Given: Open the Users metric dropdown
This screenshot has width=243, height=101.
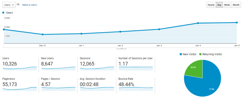Looking at the screenshot, I should pos(9,5).
